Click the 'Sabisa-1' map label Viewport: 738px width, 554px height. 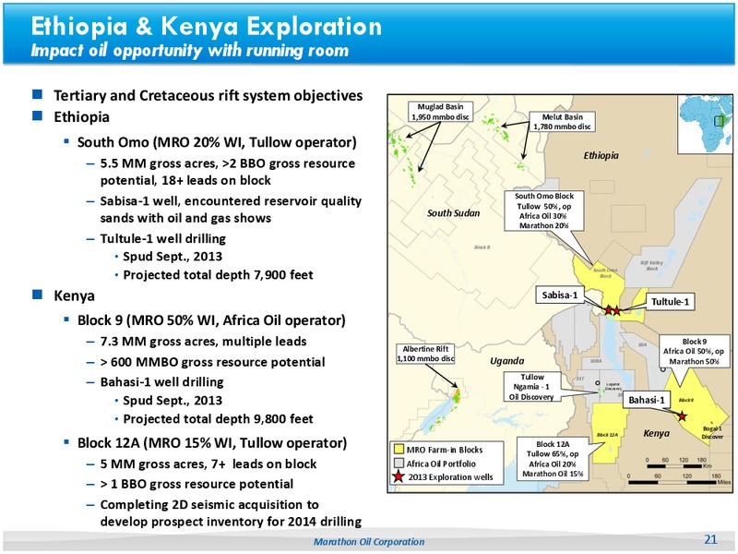(560, 295)
